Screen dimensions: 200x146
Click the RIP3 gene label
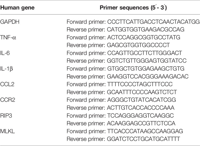6,116
